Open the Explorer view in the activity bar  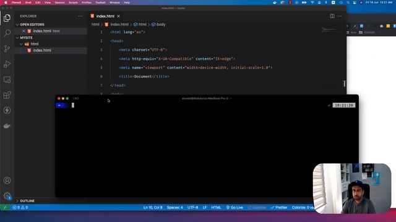tap(7, 18)
